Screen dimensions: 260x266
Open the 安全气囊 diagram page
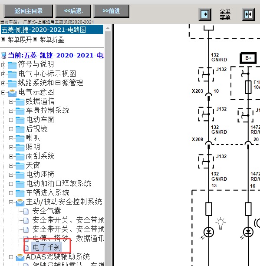click(46, 211)
